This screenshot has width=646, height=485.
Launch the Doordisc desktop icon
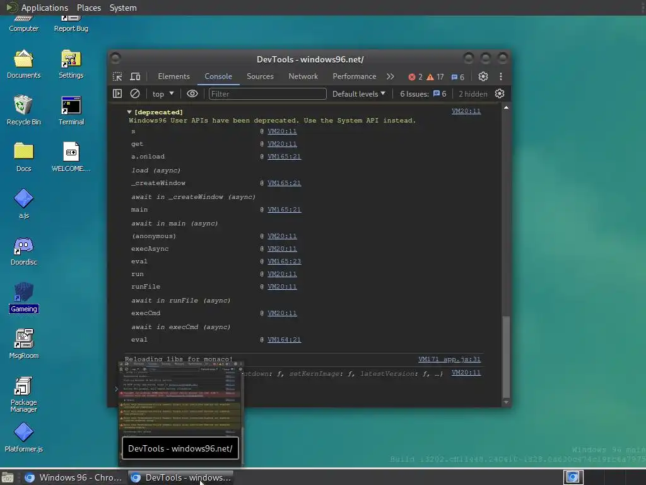23,251
